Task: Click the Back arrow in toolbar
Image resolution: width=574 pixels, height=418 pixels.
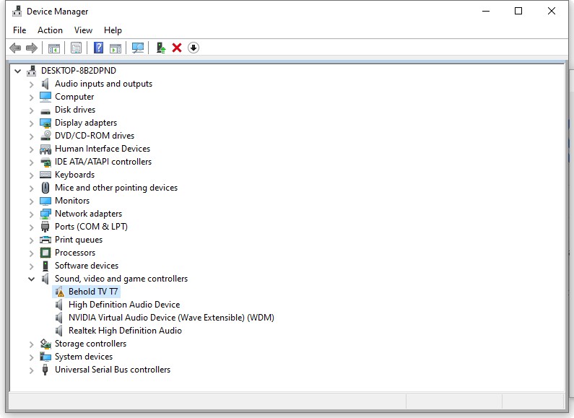Action: pyautogui.click(x=15, y=48)
